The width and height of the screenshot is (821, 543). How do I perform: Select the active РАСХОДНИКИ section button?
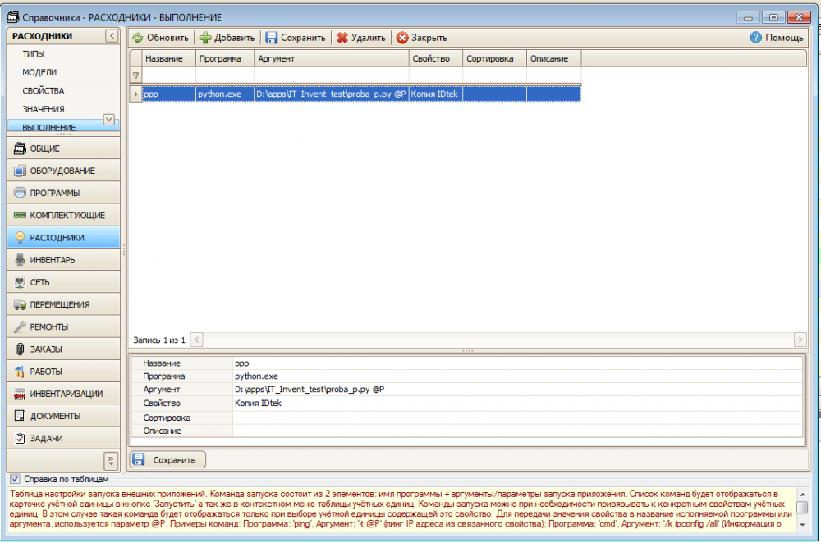[63, 238]
